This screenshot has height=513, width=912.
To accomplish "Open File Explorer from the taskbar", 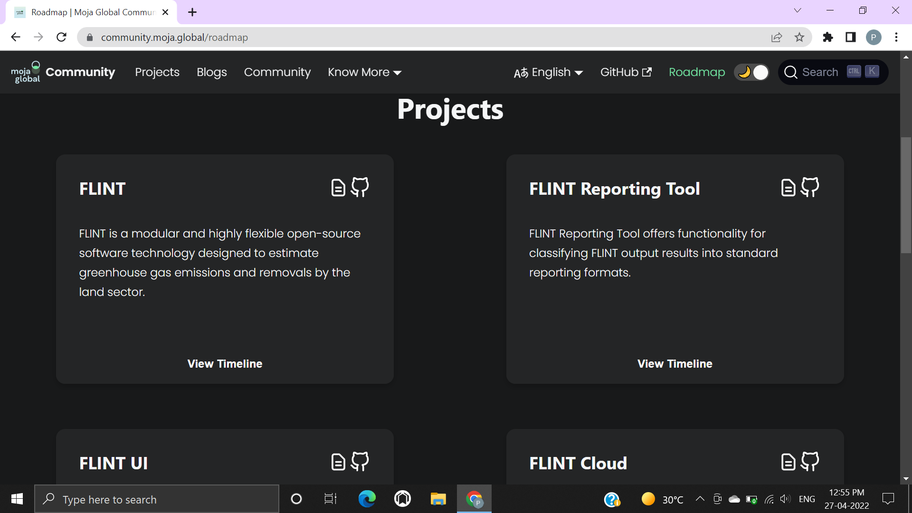I will pos(438,499).
